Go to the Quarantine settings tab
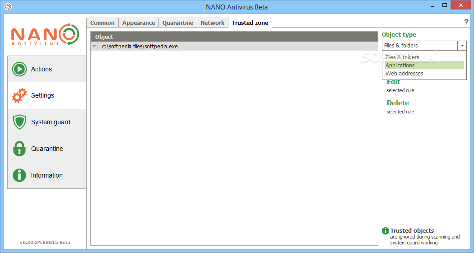 click(178, 23)
